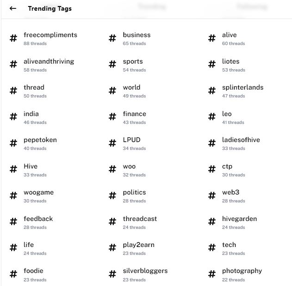Image resolution: width=292 pixels, height=286 pixels.
Task: Open the politics trending tag
Action: (x=134, y=193)
